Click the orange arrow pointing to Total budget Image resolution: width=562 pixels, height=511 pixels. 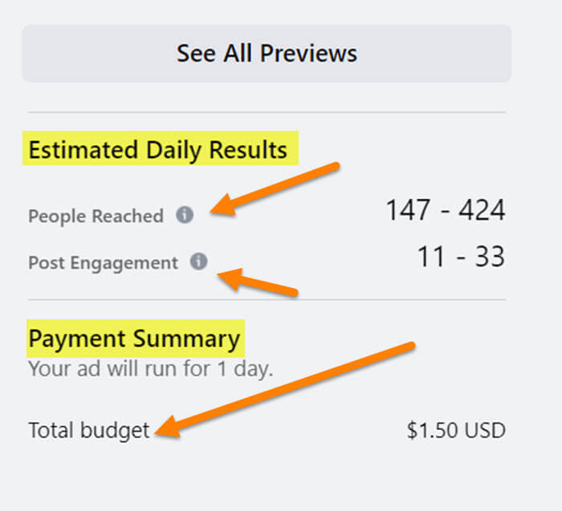point(285,390)
